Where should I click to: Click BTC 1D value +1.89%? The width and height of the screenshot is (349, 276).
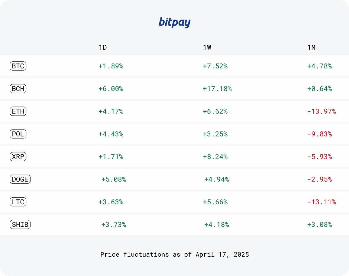click(x=111, y=66)
